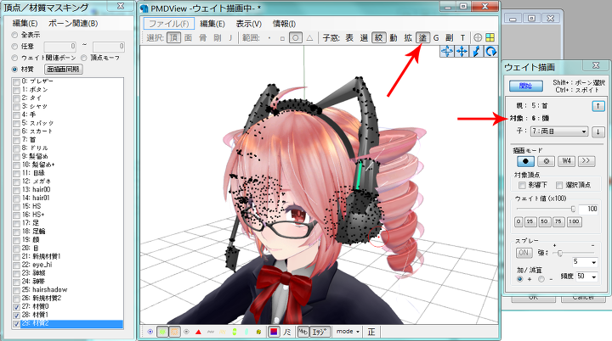Click the W4 paint mode button
The height and width of the screenshot is (341, 612).
[566, 161]
